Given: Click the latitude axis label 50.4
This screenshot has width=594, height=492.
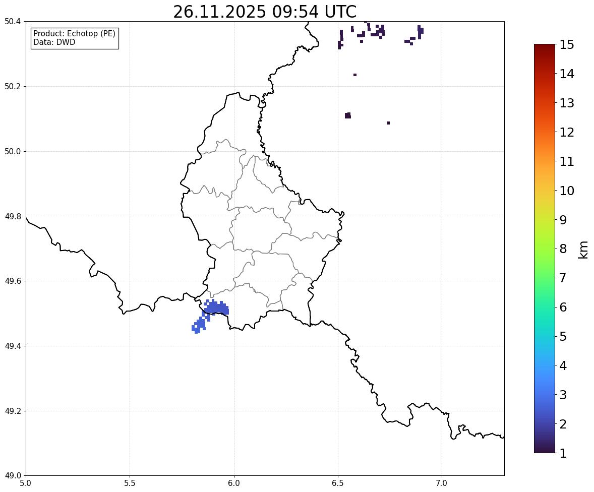Looking at the screenshot, I should 13,22.
